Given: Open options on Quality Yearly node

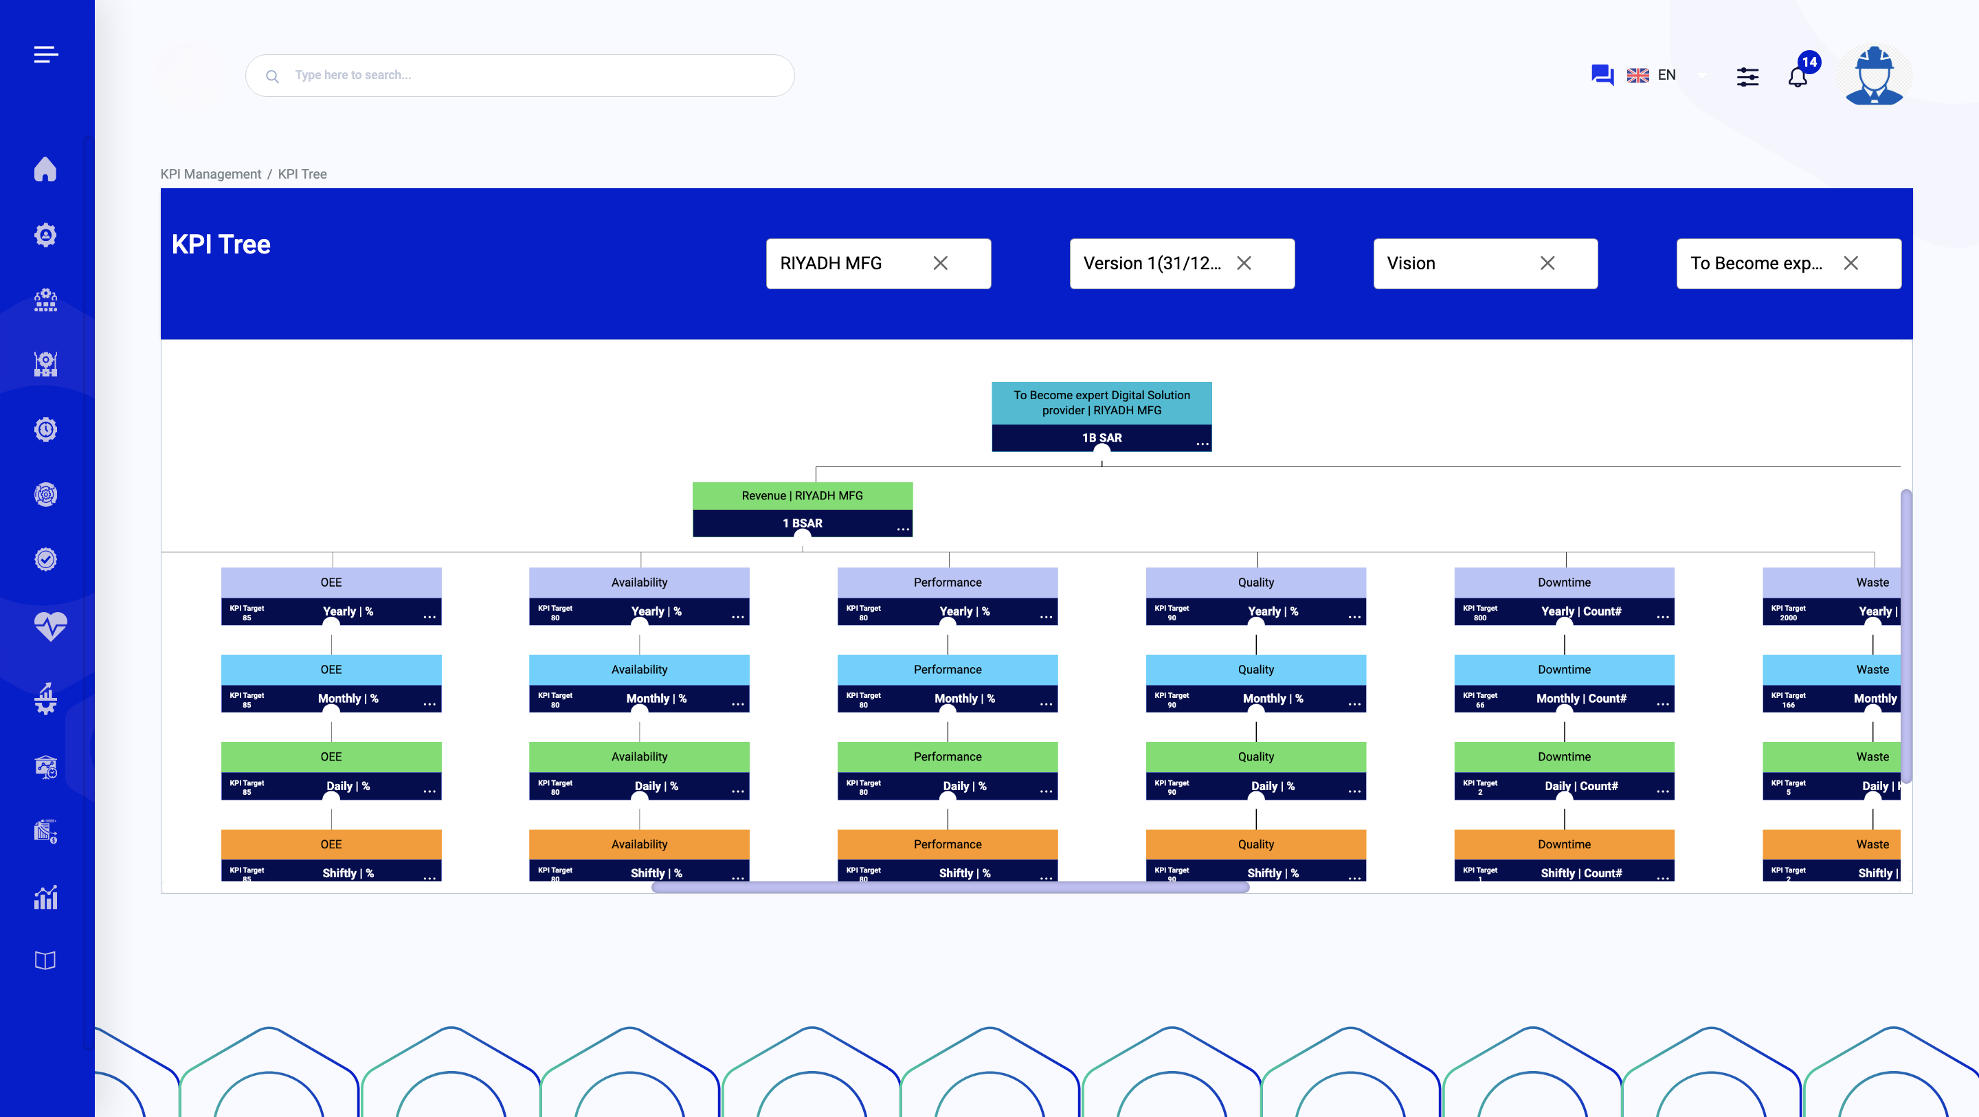Looking at the screenshot, I should tap(1354, 617).
